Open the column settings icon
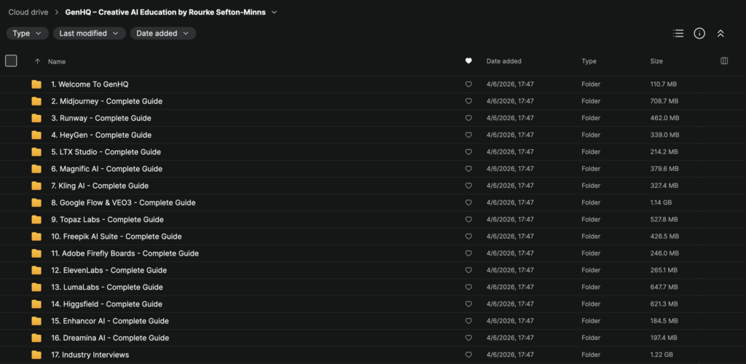Screen dimensions: 746x364 pyautogui.click(x=724, y=61)
